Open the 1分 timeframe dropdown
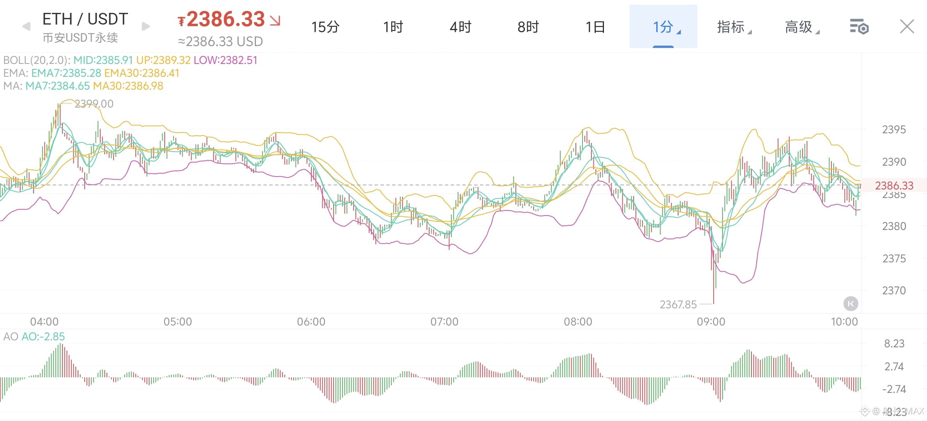Image resolution: width=927 pixels, height=421 pixels. point(663,27)
